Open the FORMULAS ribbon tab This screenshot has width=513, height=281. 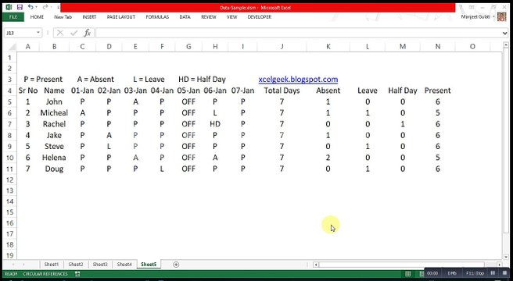click(x=157, y=17)
